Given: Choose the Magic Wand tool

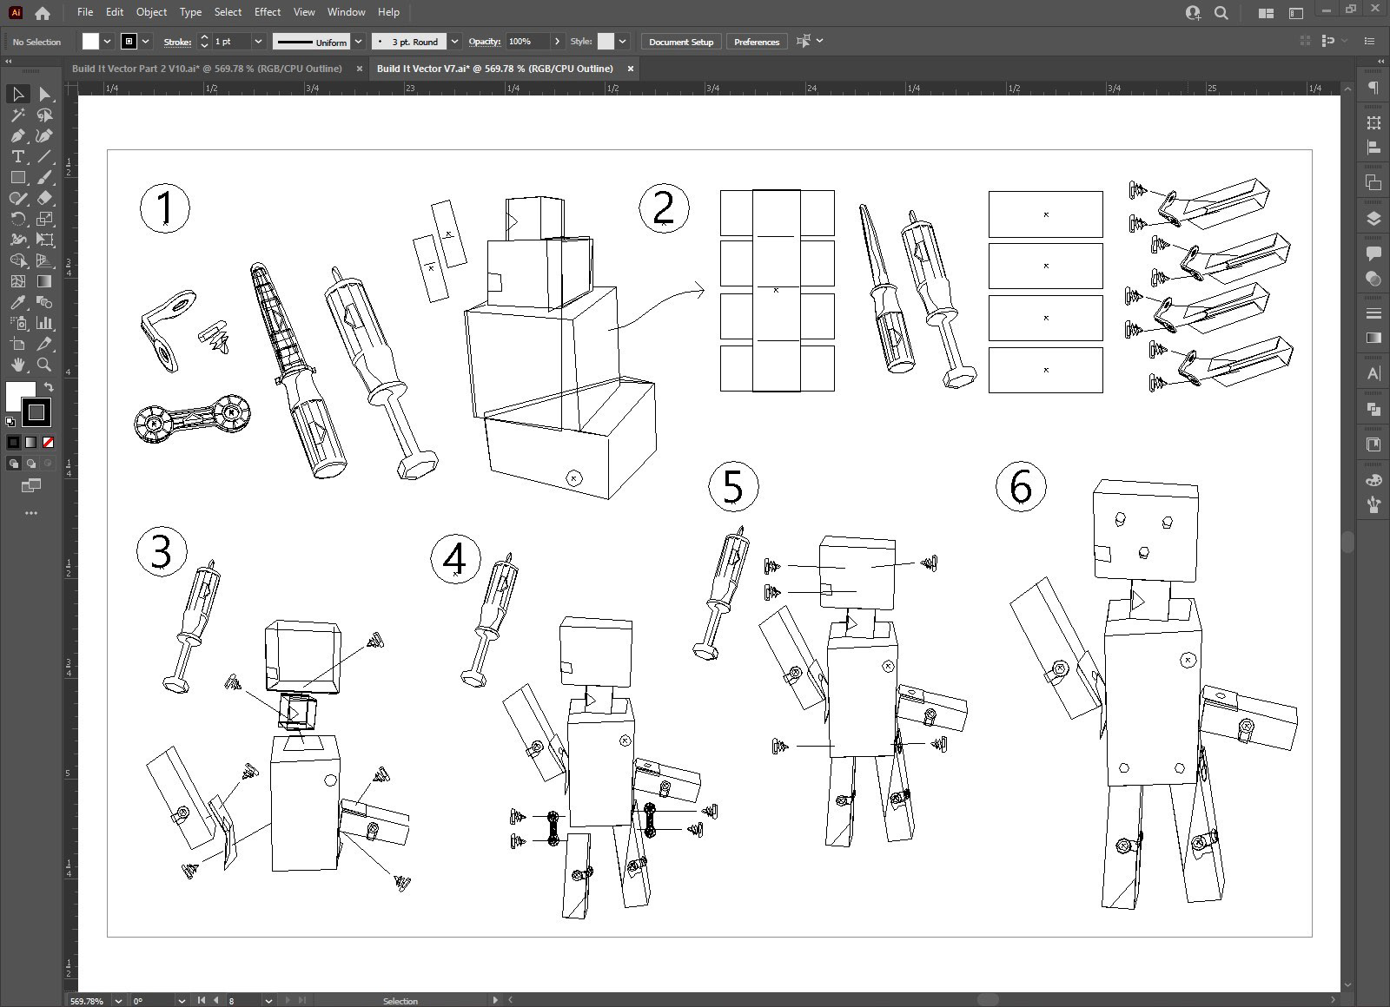Looking at the screenshot, I should (x=17, y=115).
